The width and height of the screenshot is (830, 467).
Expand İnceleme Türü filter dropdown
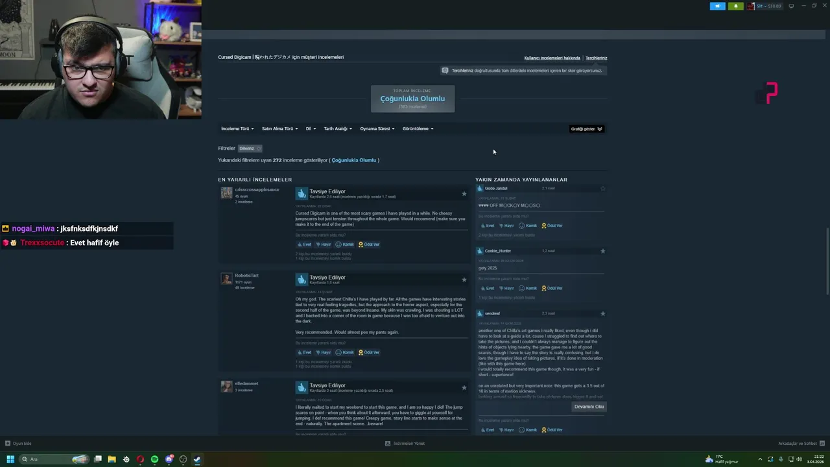(237, 128)
